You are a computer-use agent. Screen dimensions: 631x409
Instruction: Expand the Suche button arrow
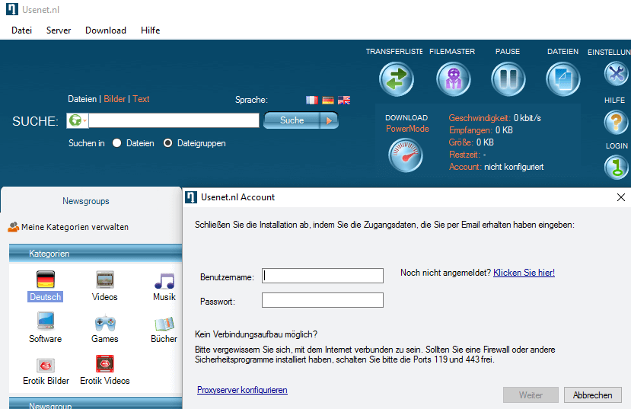(329, 120)
